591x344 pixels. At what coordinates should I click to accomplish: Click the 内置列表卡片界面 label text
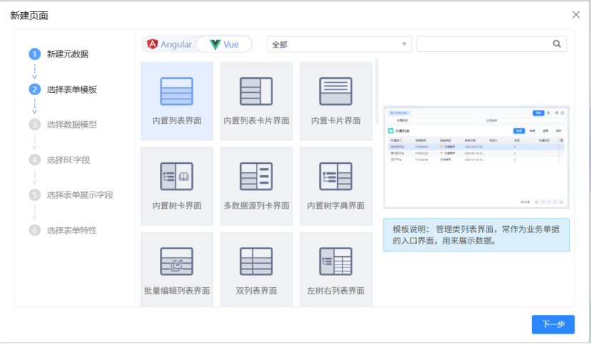coord(256,121)
